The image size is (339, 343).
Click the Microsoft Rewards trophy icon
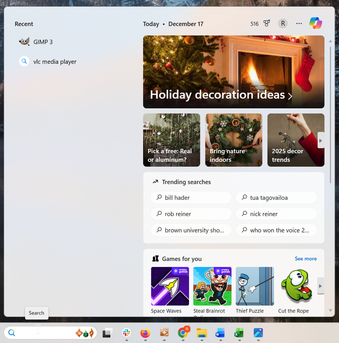(267, 23)
